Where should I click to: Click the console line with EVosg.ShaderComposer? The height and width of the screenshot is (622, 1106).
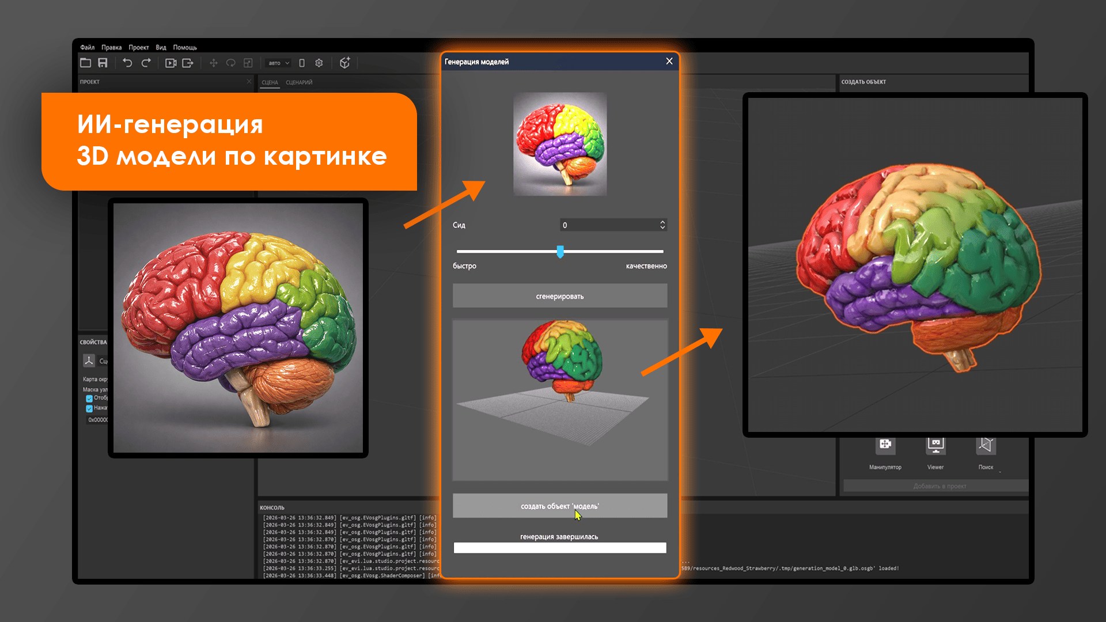click(353, 575)
